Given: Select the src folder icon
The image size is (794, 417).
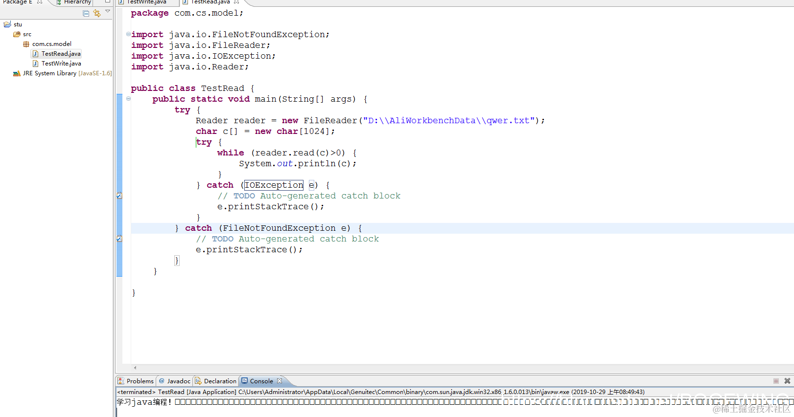Looking at the screenshot, I should pyautogui.click(x=17, y=34).
